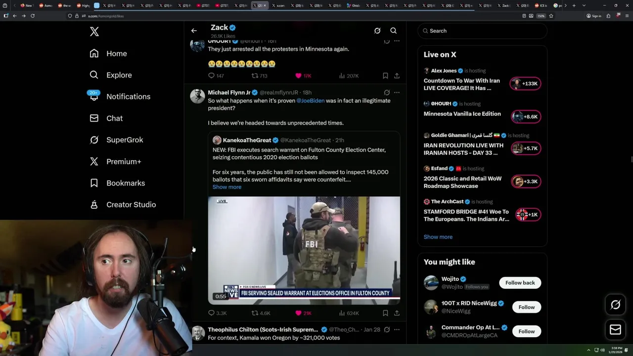Click the Search input field

(483, 31)
